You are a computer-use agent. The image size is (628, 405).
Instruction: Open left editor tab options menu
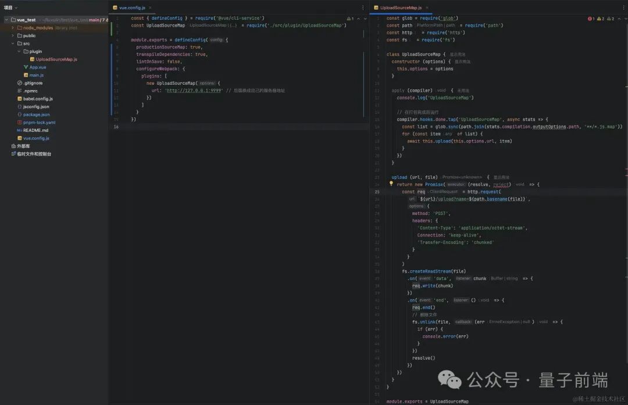point(363,8)
